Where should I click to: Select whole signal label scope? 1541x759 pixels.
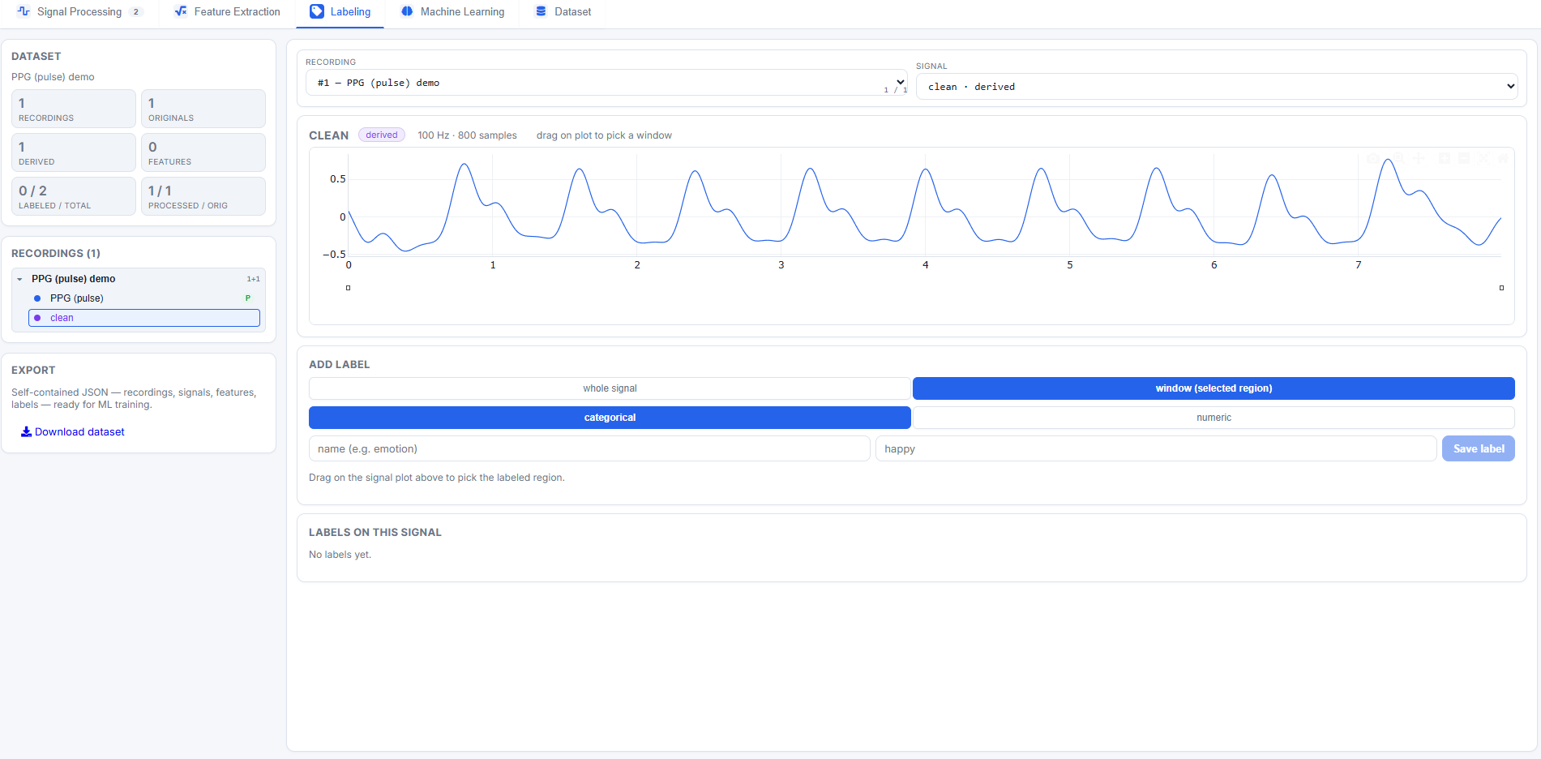[610, 388]
